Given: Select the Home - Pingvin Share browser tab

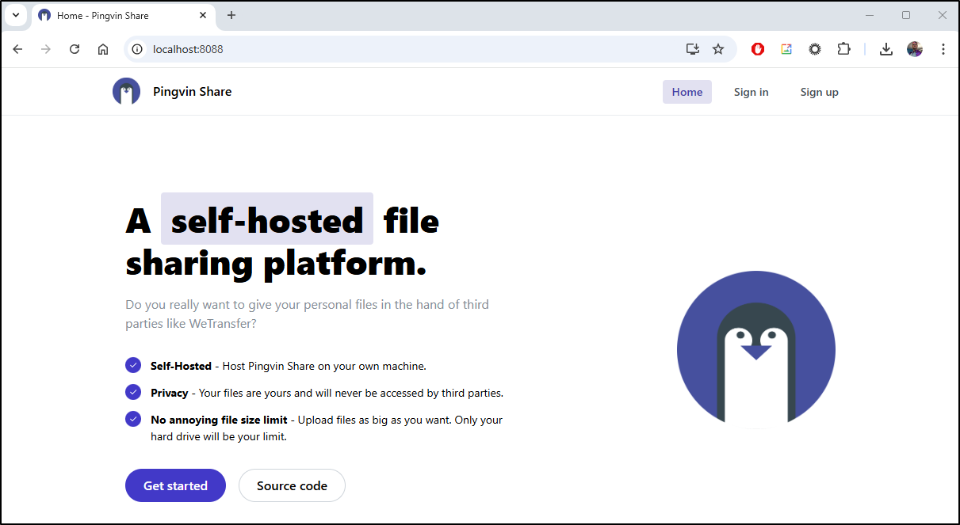Looking at the screenshot, I should tap(123, 16).
